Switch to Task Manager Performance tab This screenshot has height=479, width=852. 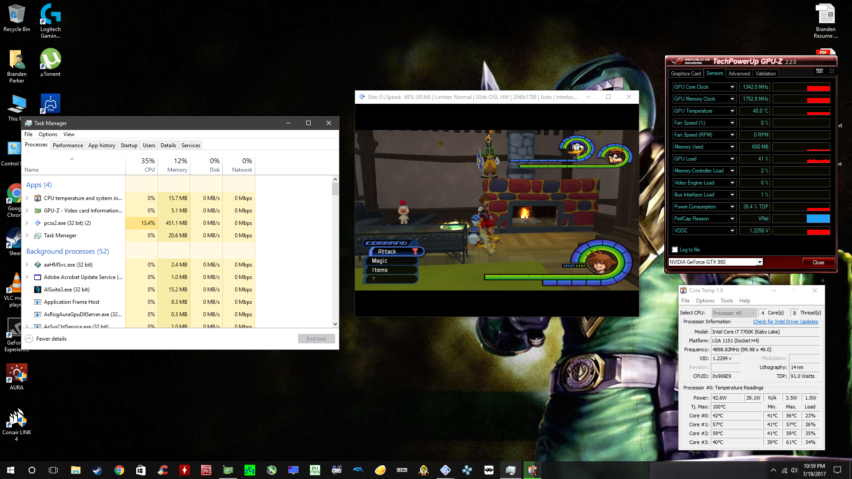pos(68,145)
